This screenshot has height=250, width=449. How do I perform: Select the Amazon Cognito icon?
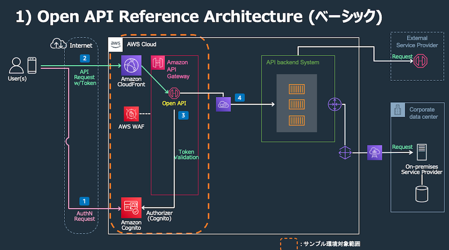(131, 208)
